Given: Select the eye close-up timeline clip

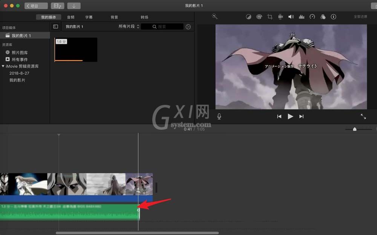Looking at the screenshot, I should point(67,184).
